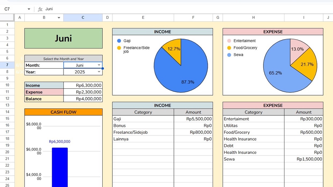Click the Expense value Rp2,300,000 cell

tap(83, 92)
